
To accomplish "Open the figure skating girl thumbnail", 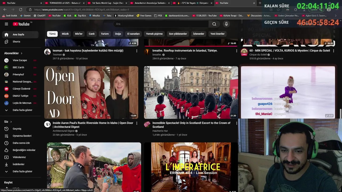I will tap(288, 92).
